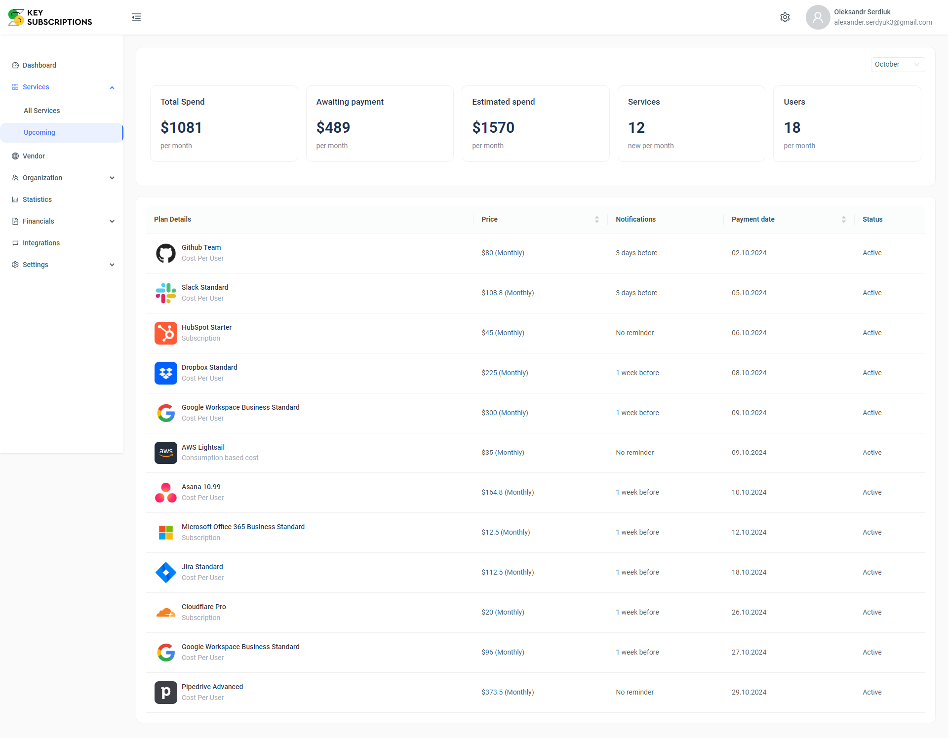This screenshot has height=738, width=948.
Task: Open the AWS Lightsail plan name
Action: 203,447
